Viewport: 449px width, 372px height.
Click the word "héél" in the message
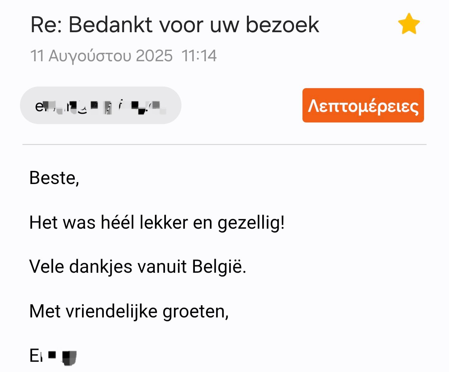118,223
